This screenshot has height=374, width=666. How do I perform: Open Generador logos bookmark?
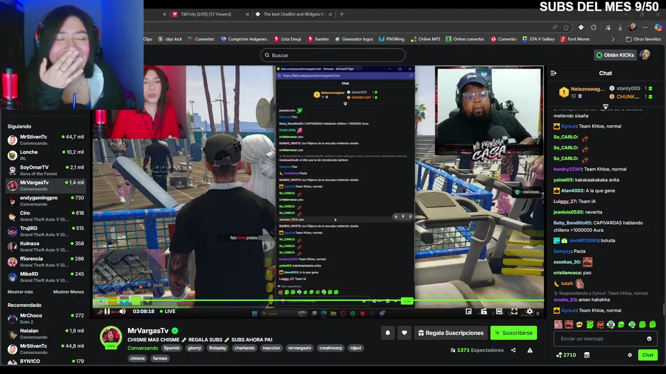point(354,39)
